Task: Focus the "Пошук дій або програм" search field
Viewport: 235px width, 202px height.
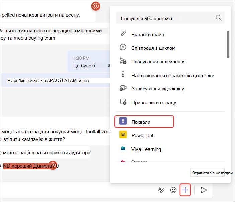Action: tap(170, 18)
